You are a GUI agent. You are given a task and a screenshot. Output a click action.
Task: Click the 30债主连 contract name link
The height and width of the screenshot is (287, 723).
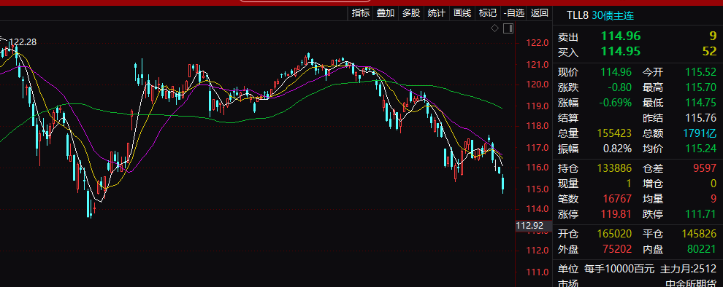(x=613, y=15)
